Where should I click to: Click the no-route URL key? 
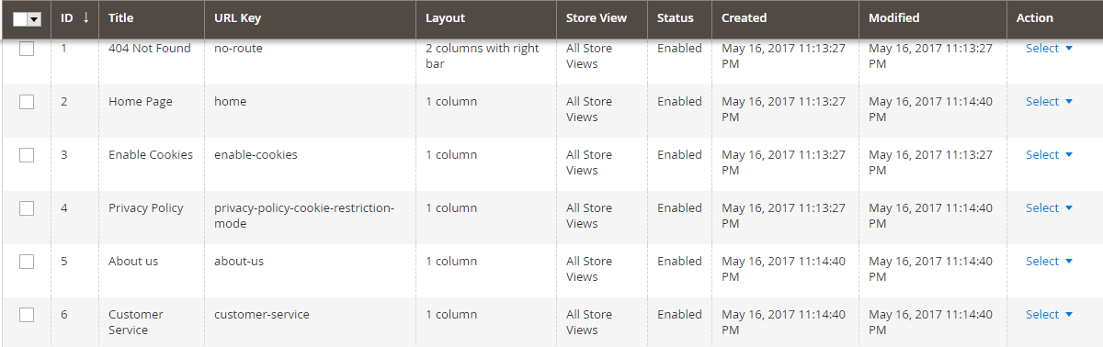click(238, 49)
